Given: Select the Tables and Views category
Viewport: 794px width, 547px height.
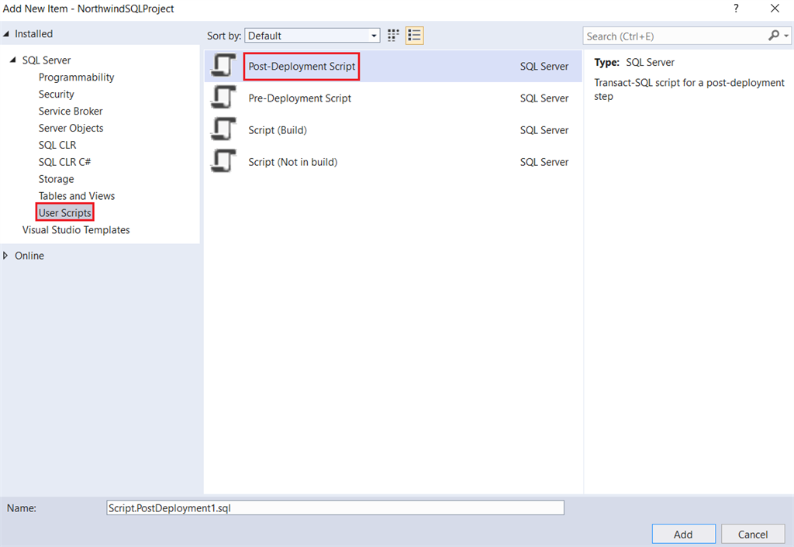Looking at the screenshot, I should [x=76, y=195].
